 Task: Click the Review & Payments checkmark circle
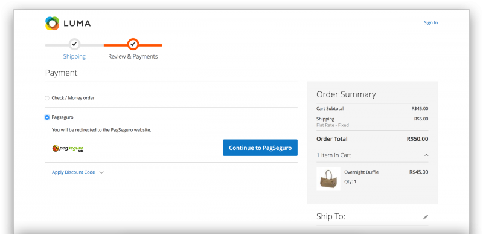[x=133, y=44]
